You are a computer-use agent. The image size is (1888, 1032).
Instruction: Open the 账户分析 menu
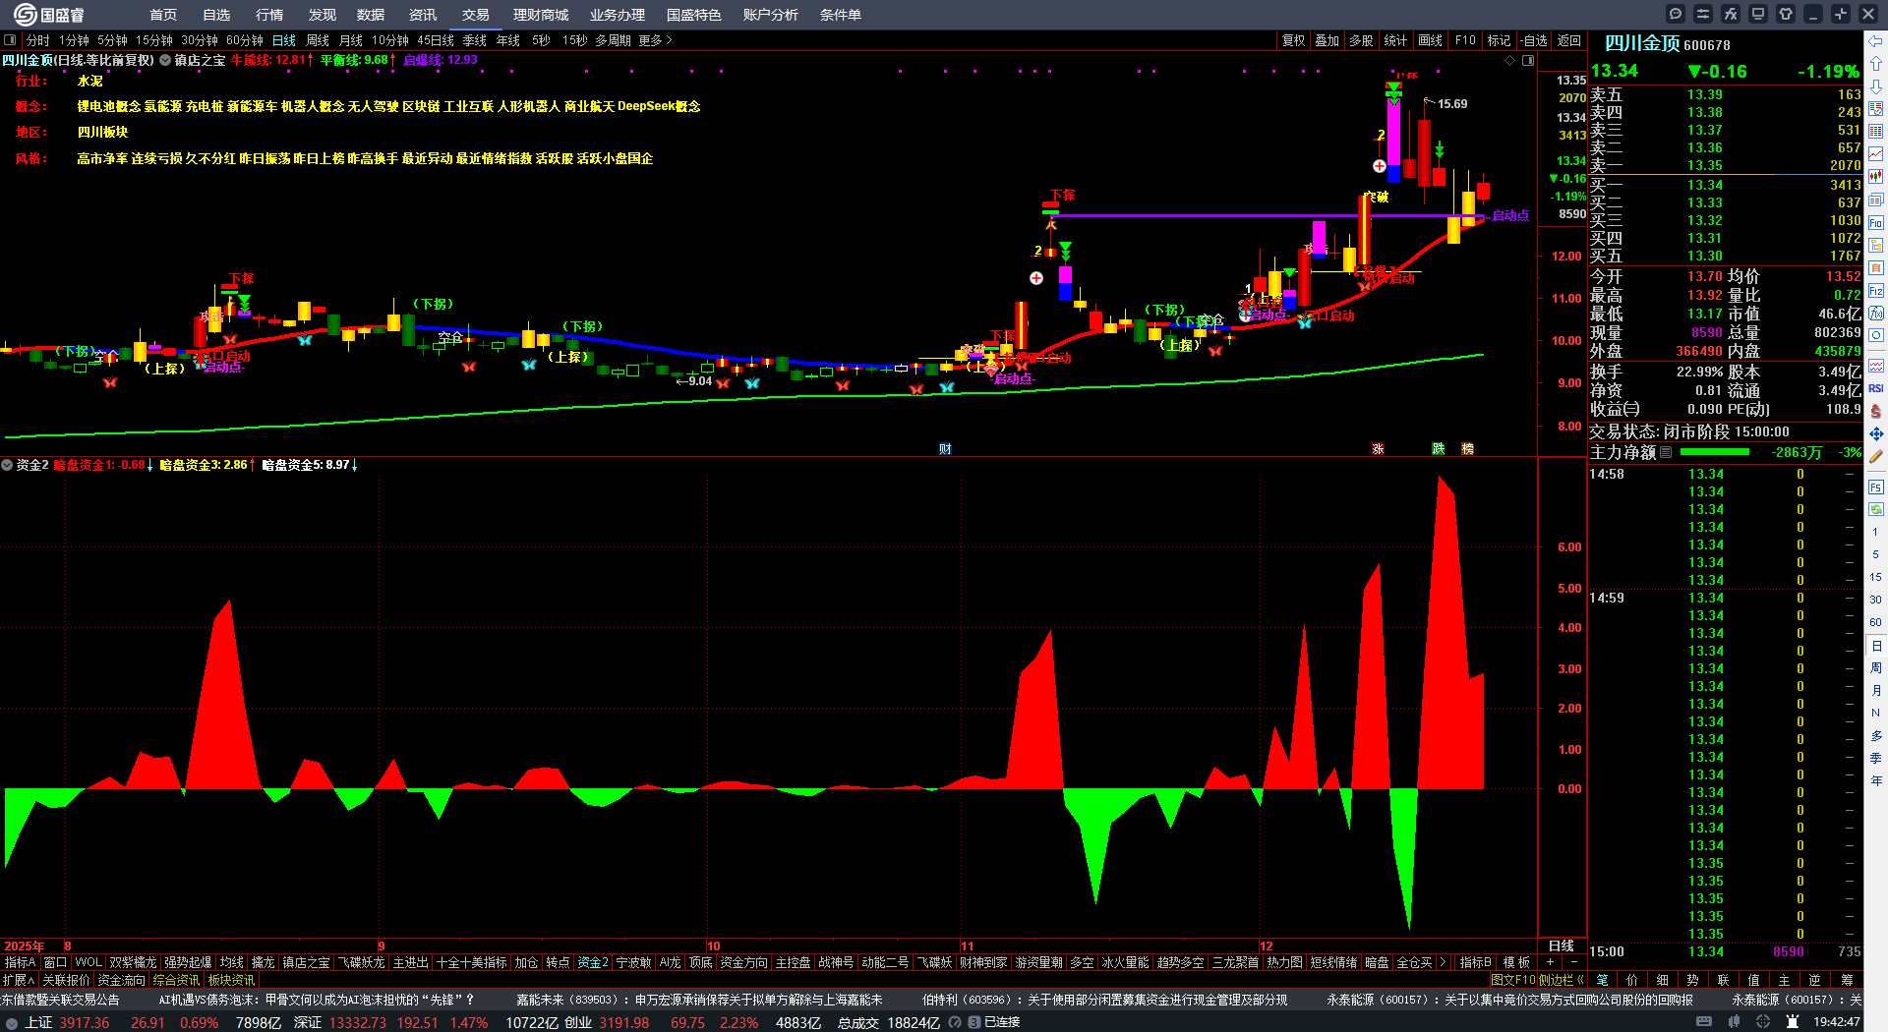[771, 15]
